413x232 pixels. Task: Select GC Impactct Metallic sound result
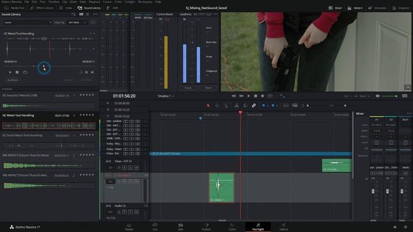pos(20,95)
